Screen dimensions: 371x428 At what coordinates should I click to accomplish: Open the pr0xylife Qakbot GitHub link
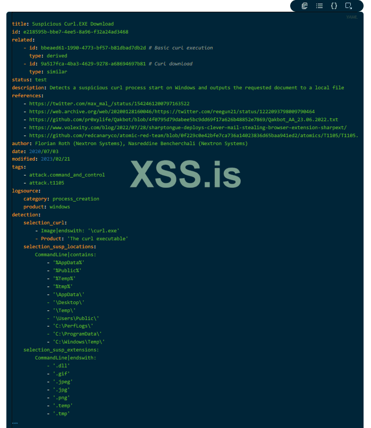click(183, 120)
